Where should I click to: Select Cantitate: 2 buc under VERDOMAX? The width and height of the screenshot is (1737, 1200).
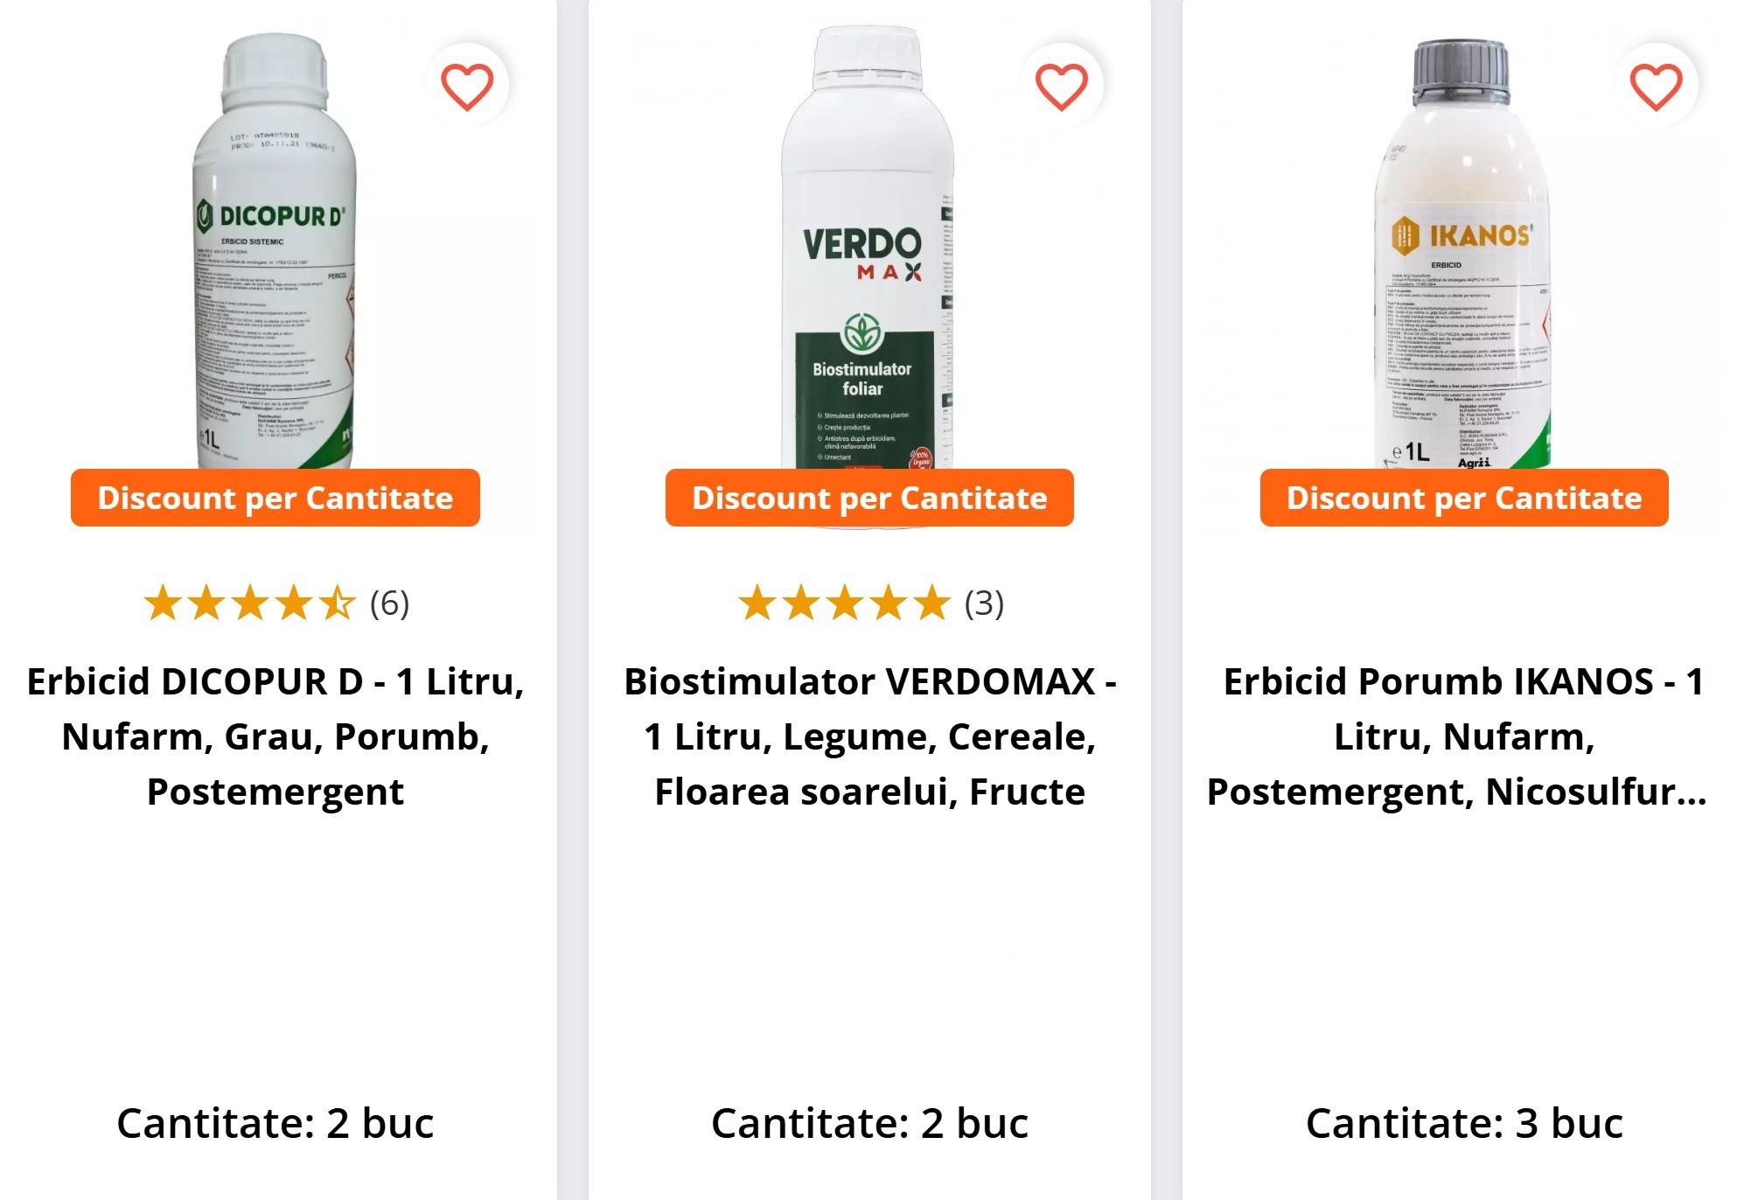(869, 1123)
